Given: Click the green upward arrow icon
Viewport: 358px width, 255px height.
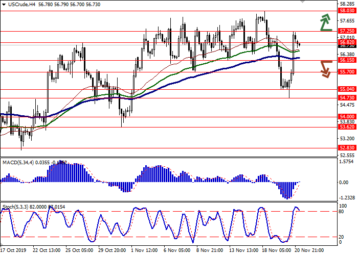Looking at the screenshot, I should (x=325, y=23).
